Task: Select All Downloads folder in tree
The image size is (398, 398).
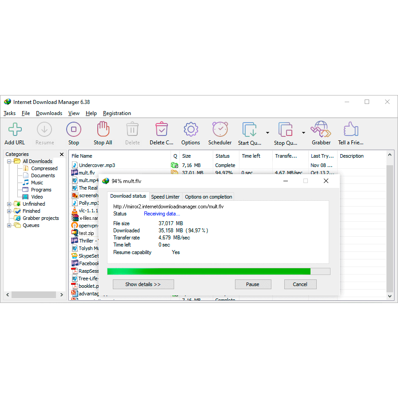Action: click(37, 161)
